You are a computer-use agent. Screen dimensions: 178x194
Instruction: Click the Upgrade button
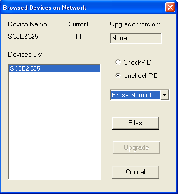point(136,148)
